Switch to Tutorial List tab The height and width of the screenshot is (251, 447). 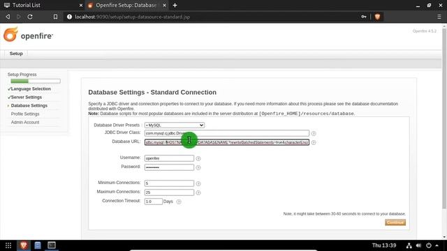click(x=43, y=5)
